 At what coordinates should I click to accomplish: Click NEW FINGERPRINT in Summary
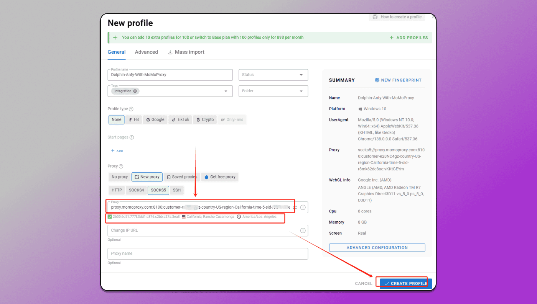[x=398, y=80]
